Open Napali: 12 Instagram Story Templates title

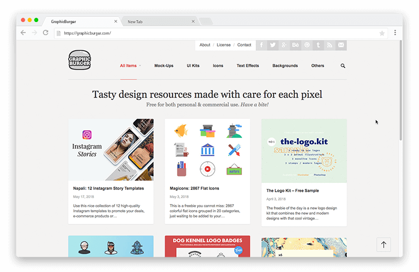(x=108, y=188)
